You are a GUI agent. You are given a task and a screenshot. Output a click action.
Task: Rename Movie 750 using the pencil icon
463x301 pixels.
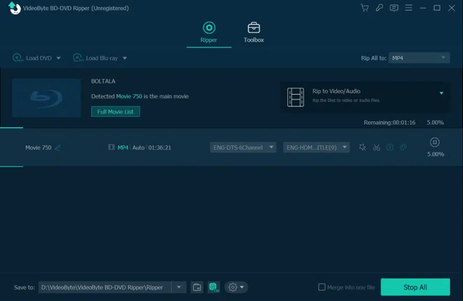58,147
